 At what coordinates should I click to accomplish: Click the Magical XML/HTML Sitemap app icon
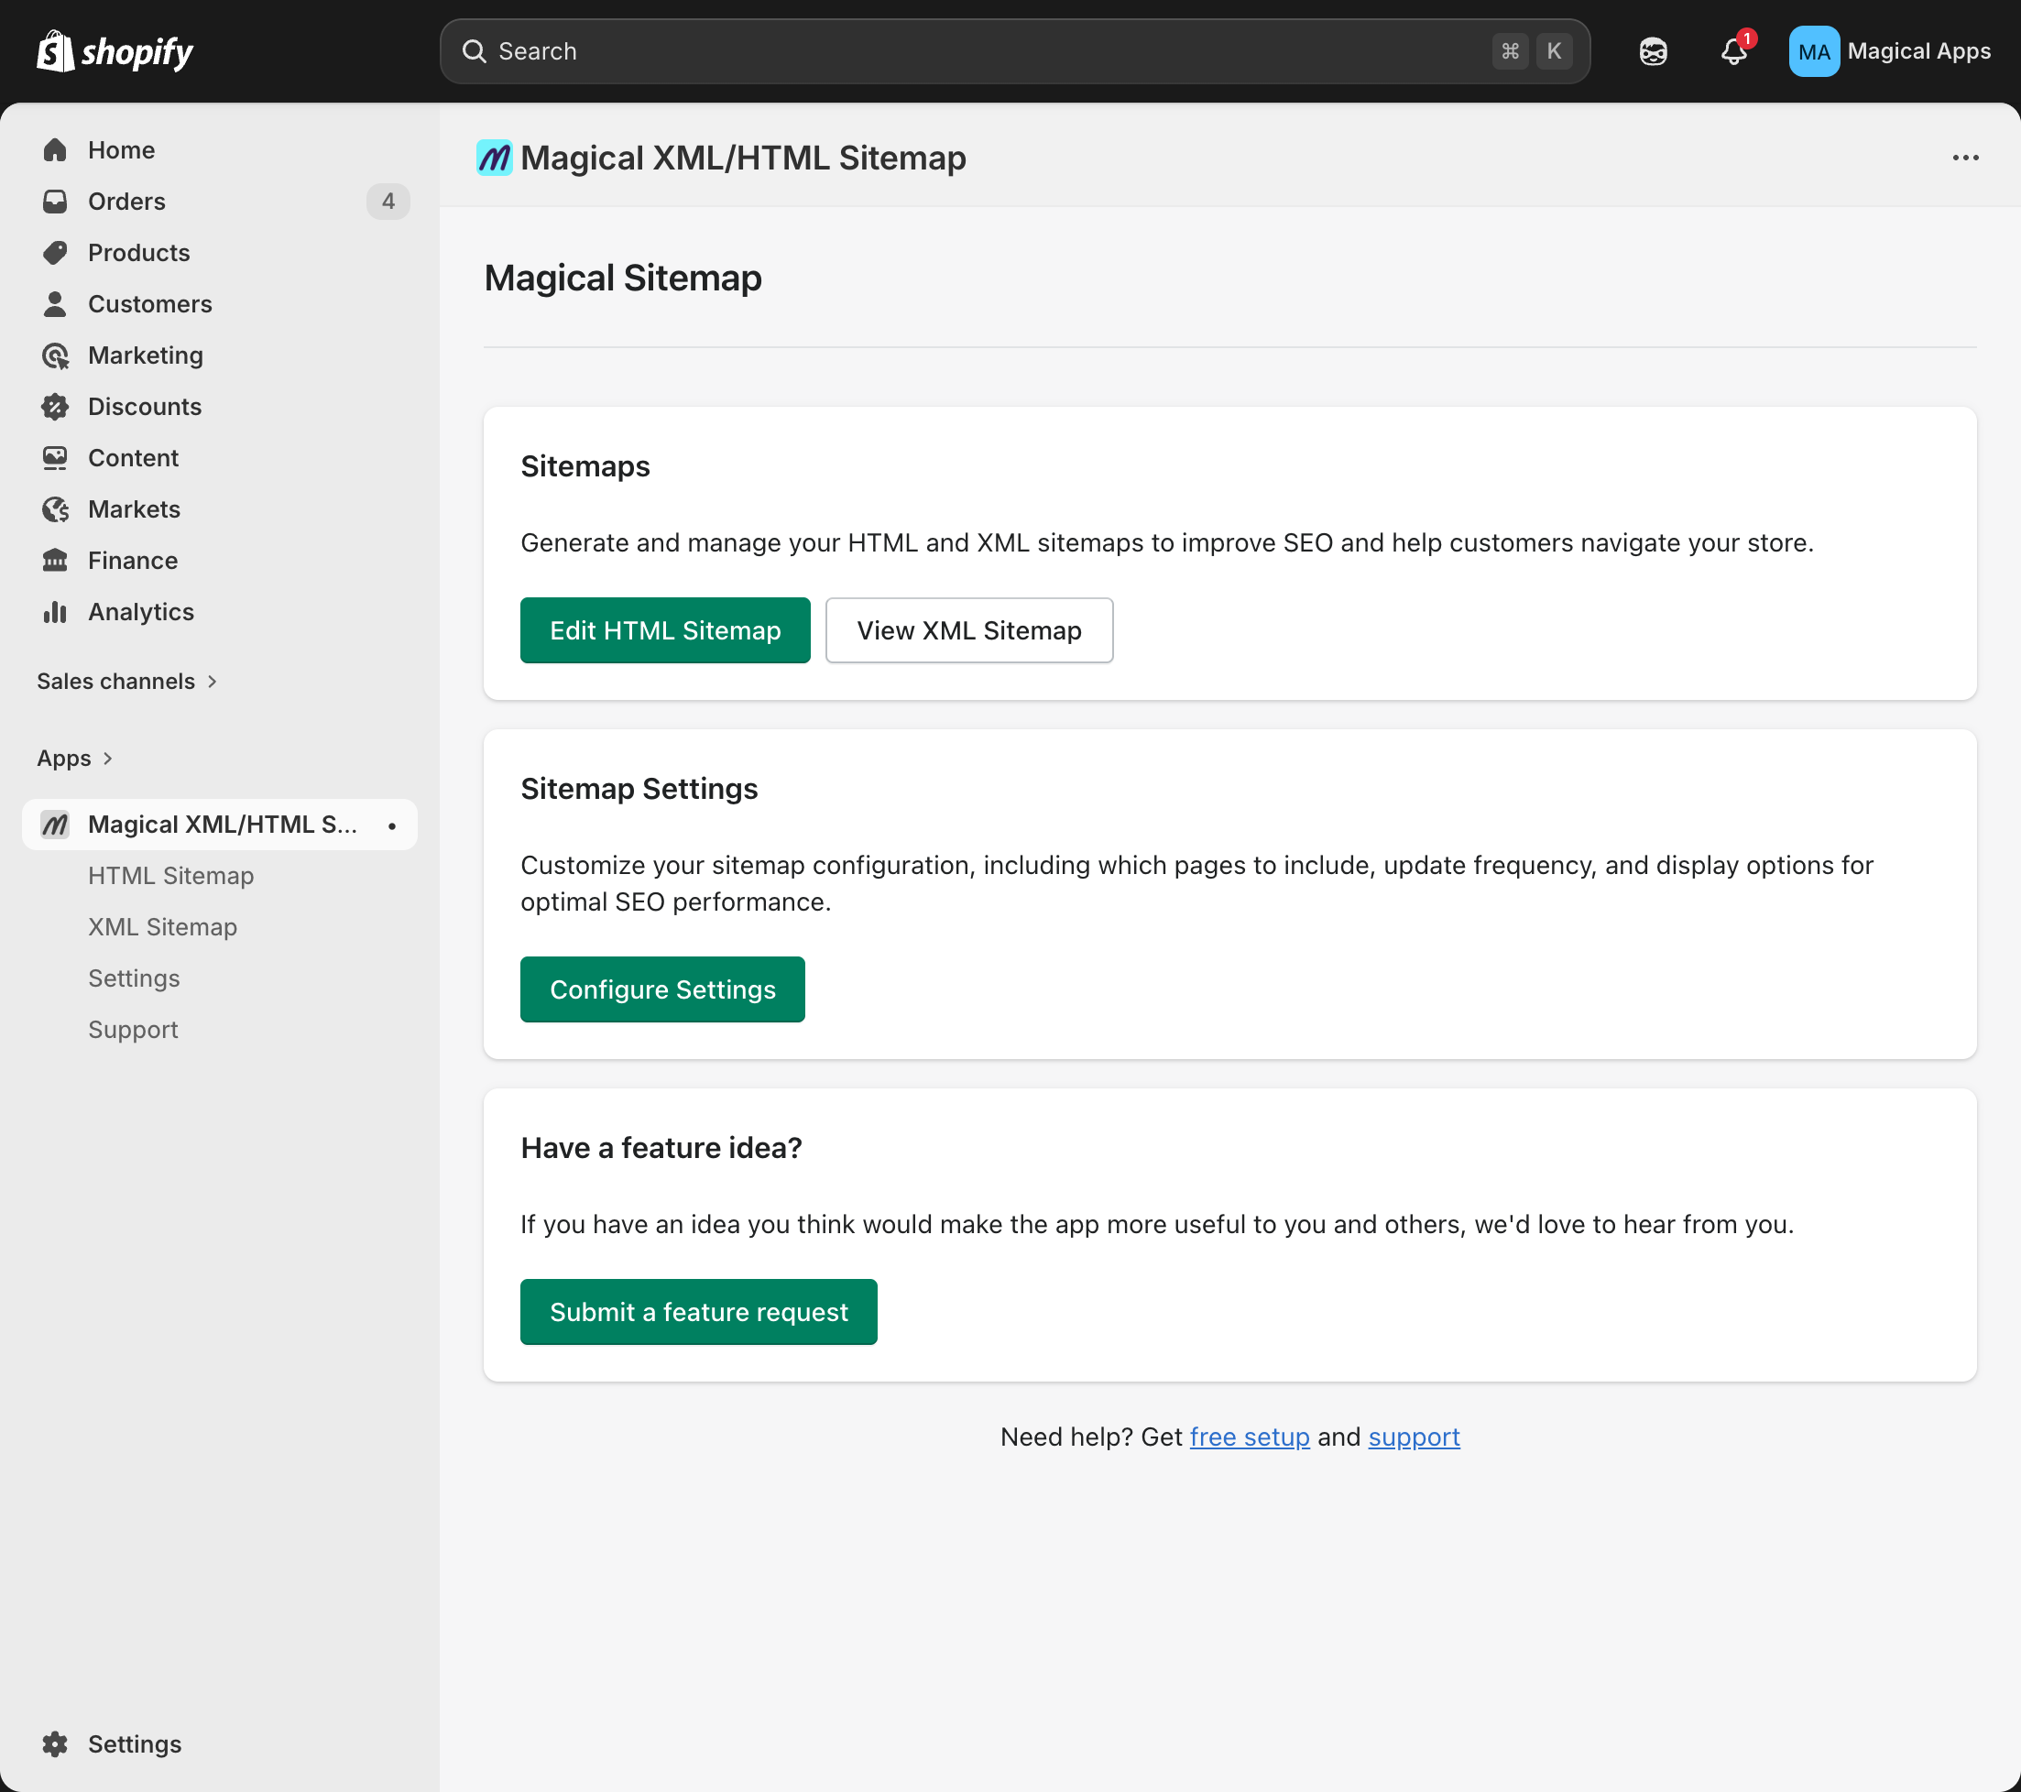pos(54,824)
